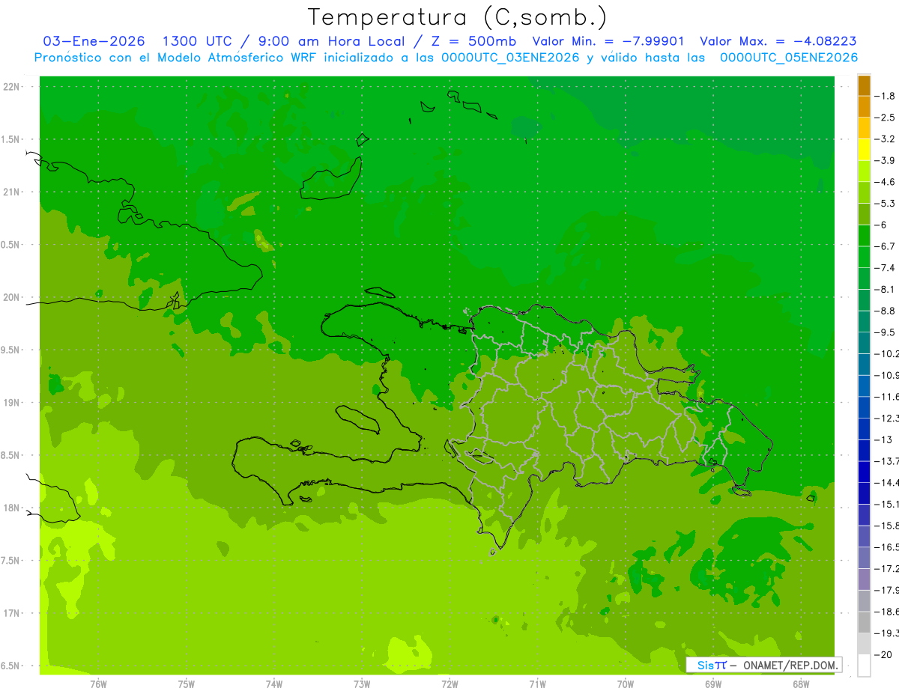Click the "-14.4" color scale value
The height and width of the screenshot is (694, 899).
886,482
